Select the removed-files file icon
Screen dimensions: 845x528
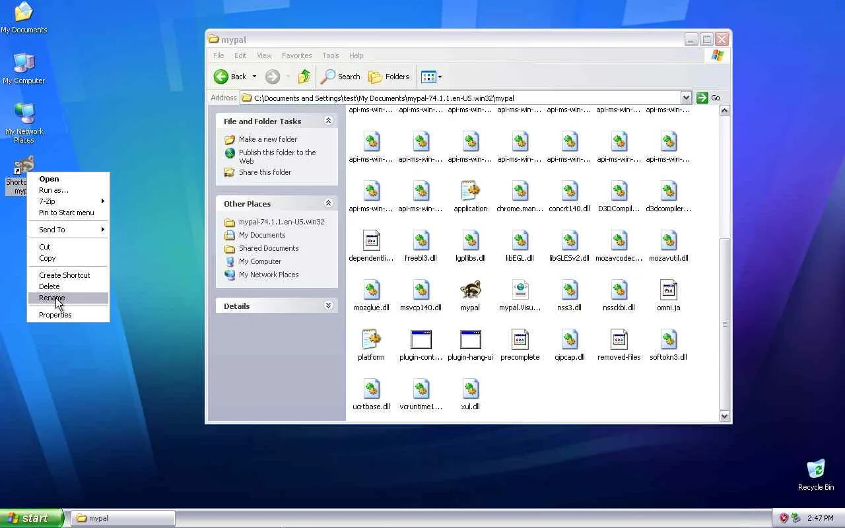[619, 340]
